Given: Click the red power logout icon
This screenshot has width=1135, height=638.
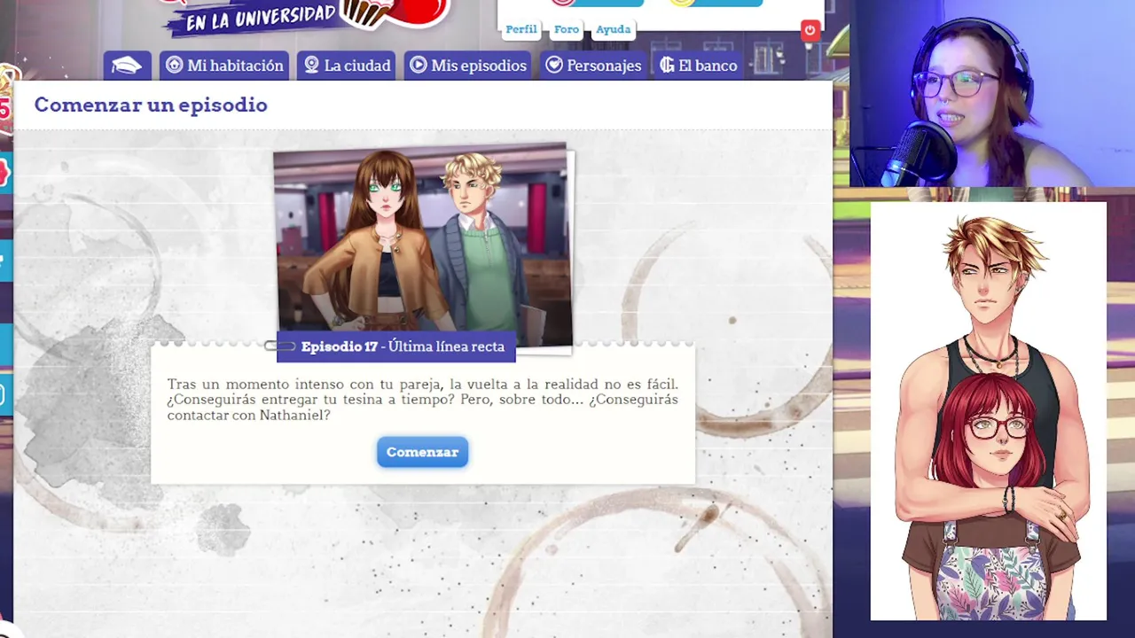Looking at the screenshot, I should coord(810,30).
